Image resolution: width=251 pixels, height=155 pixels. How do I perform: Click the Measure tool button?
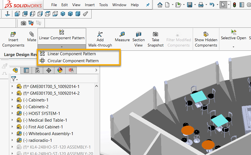coord(122,37)
